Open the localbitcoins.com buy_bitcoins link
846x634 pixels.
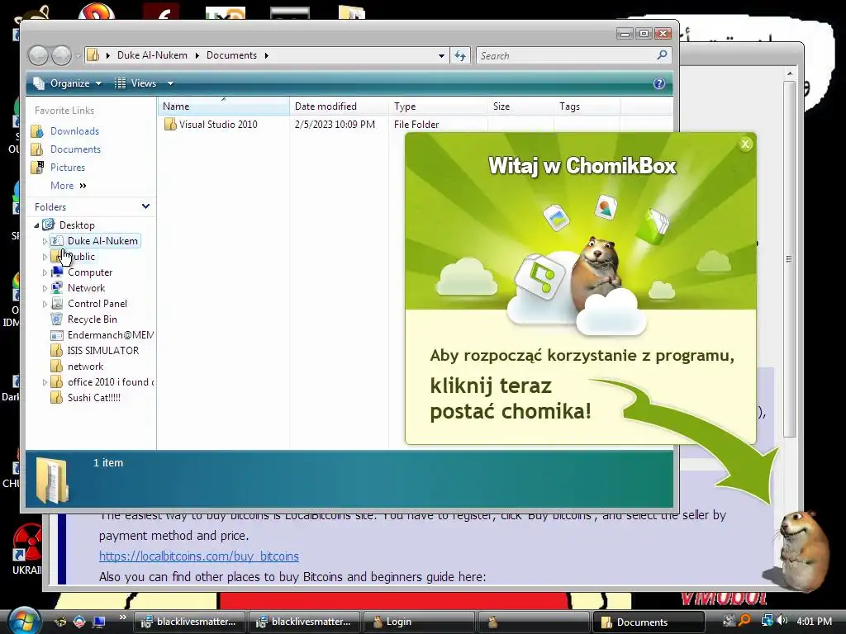pyautogui.click(x=198, y=556)
